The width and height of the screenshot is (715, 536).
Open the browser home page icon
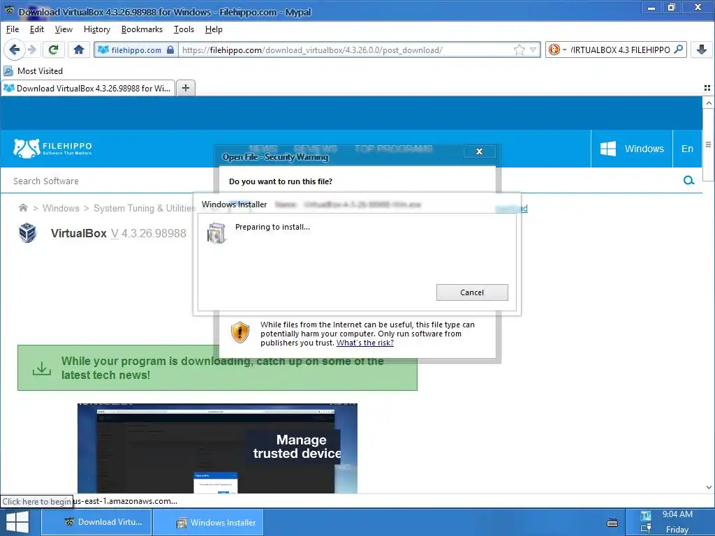click(x=79, y=50)
